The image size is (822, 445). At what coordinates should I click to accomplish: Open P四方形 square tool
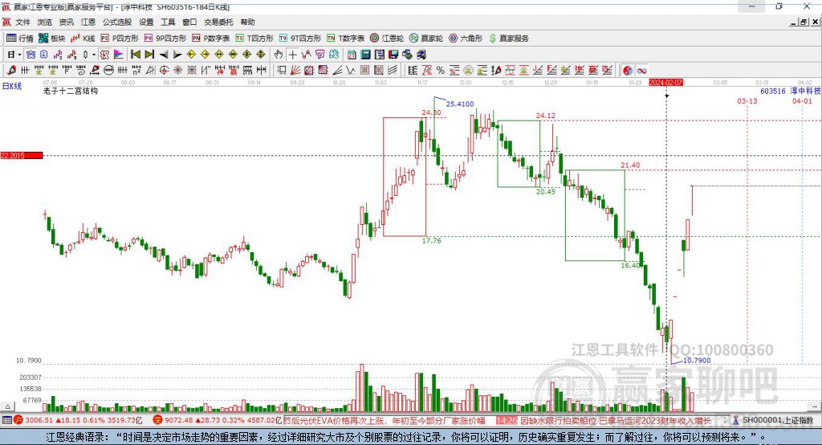120,39
